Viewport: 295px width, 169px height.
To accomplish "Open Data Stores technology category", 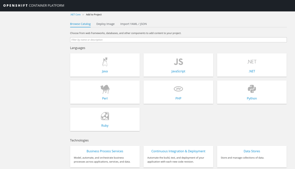I will pyautogui.click(x=252, y=151).
